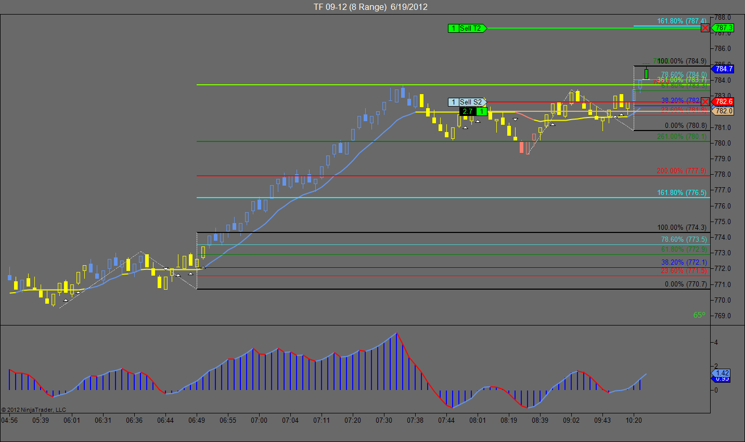Select the 200.00% (777.9) Fibonacci label

point(682,171)
